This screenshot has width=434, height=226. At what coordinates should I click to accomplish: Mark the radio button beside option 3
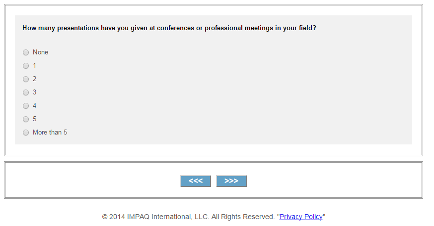click(26, 92)
